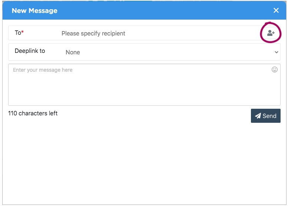The height and width of the screenshot is (206, 288).
Task: Select the None value in Deeplink
Action: pos(73,53)
